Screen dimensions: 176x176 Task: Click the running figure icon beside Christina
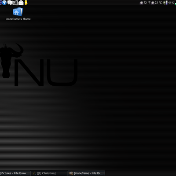pos(34,173)
